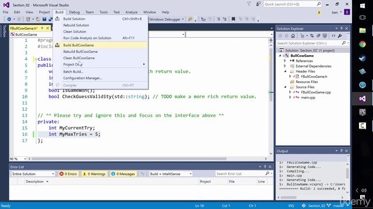Open File Explorer from the taskbar
Screen dimensions: 373x209
(363, 31)
